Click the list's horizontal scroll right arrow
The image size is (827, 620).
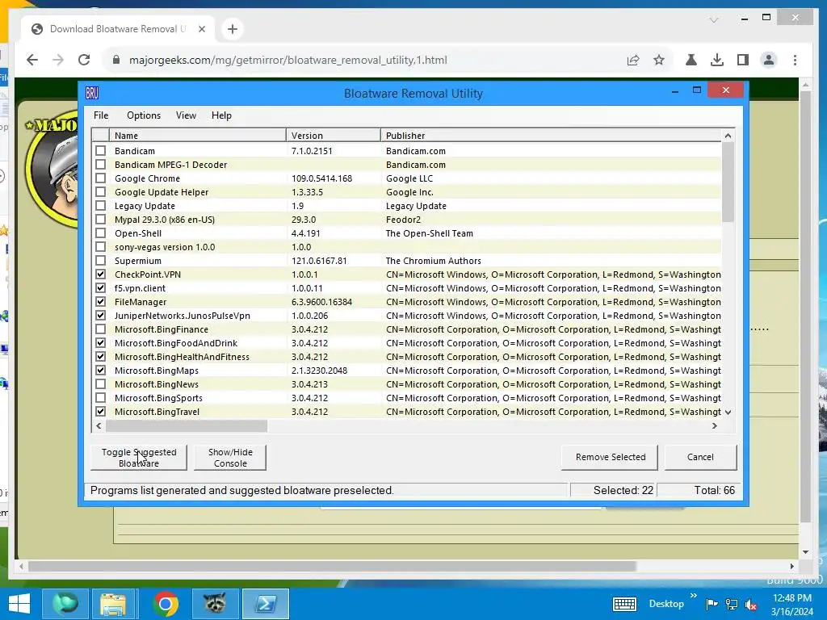click(715, 426)
